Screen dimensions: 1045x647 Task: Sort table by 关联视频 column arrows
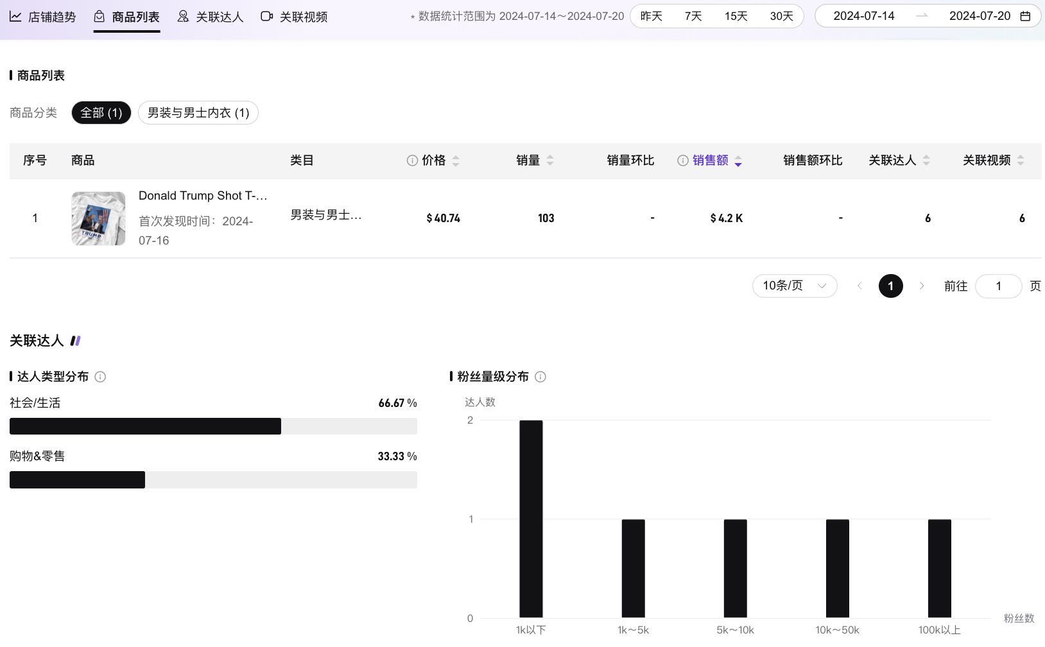[1021, 160]
